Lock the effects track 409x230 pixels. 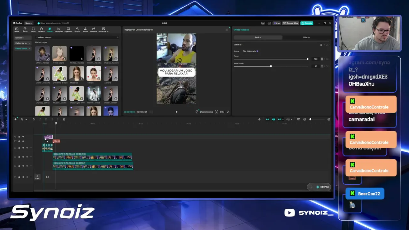coord(19,137)
